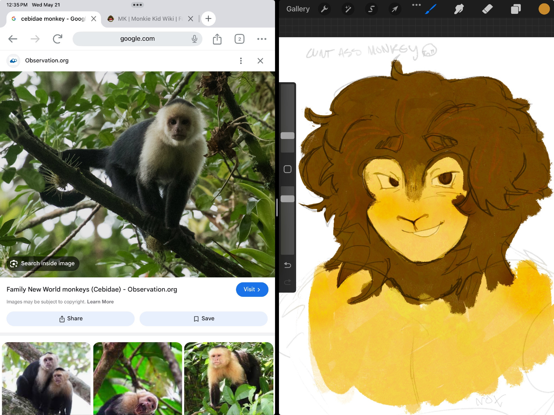Open the browser more options menu
Image resolution: width=554 pixels, height=415 pixels.
(261, 39)
